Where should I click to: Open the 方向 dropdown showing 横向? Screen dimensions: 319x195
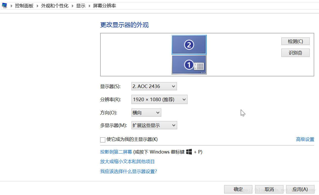click(146, 113)
